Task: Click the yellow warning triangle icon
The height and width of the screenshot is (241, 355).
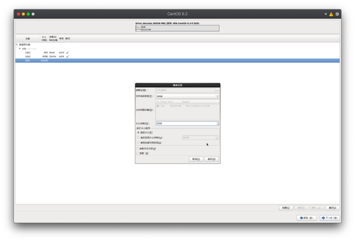Action: coord(331,15)
